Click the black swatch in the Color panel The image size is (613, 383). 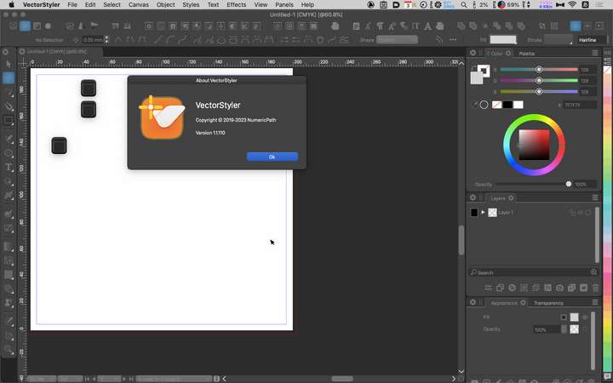pos(507,105)
